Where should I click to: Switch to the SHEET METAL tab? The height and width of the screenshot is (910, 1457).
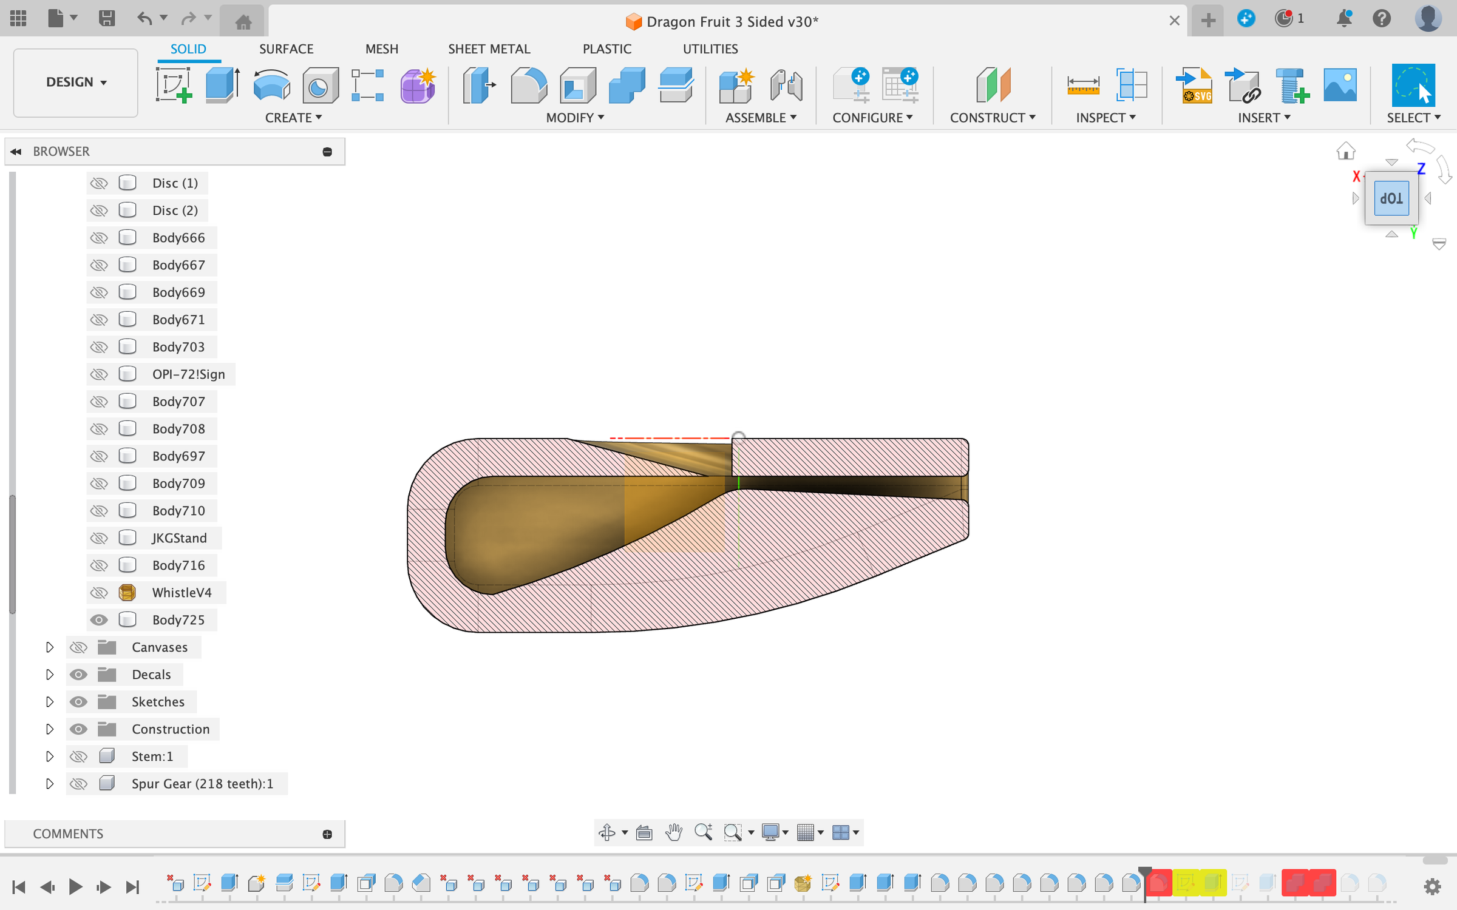point(489,49)
